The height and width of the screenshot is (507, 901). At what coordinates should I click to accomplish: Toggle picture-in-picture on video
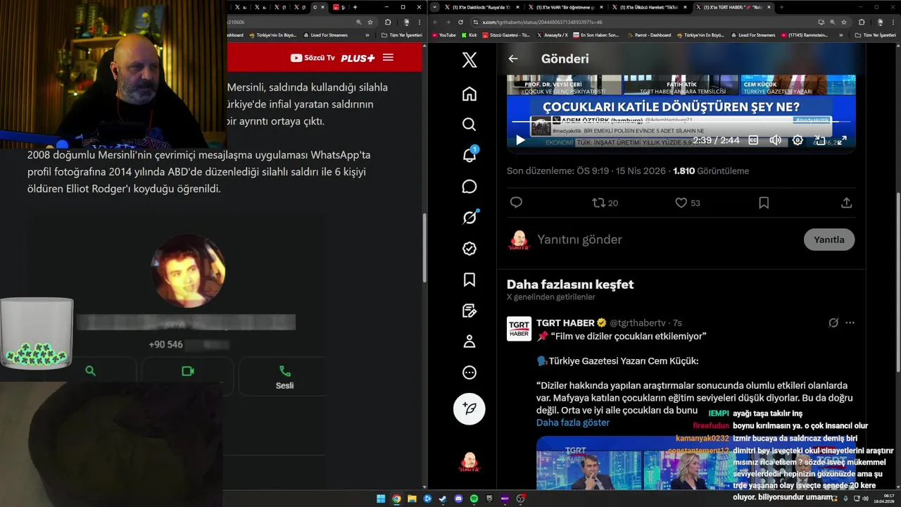pyautogui.click(x=819, y=140)
